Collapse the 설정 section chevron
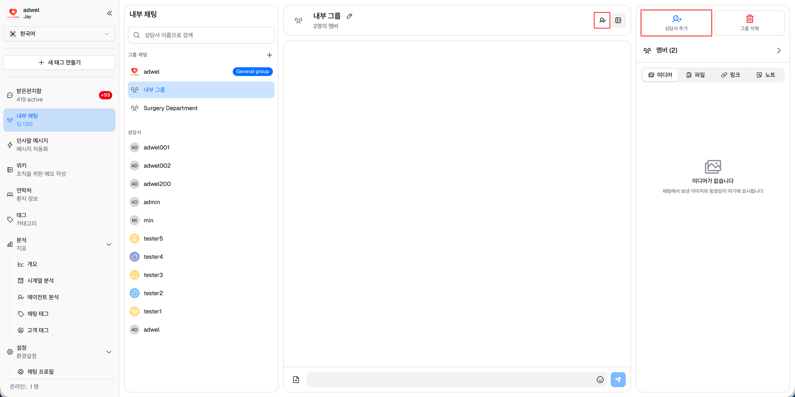Image resolution: width=795 pixels, height=397 pixels. pos(109,352)
